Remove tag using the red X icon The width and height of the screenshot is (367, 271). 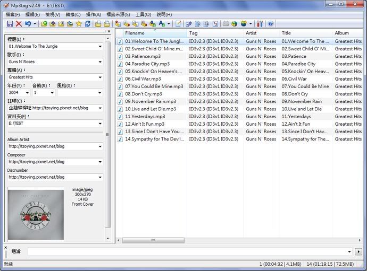(19, 23)
